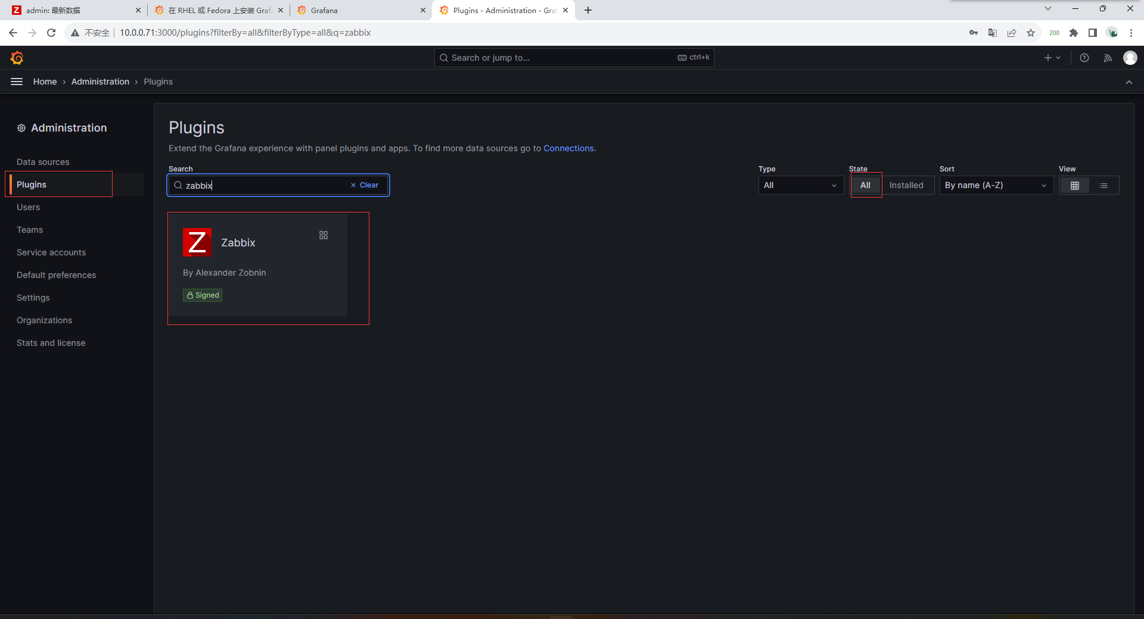The width and height of the screenshot is (1144, 619).
Task: Click the Search or jump to box
Action: pos(574,58)
